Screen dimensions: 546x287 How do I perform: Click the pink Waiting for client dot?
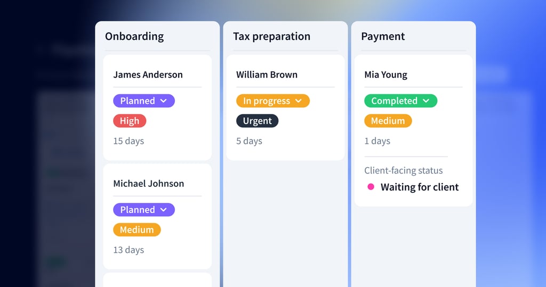tap(371, 187)
